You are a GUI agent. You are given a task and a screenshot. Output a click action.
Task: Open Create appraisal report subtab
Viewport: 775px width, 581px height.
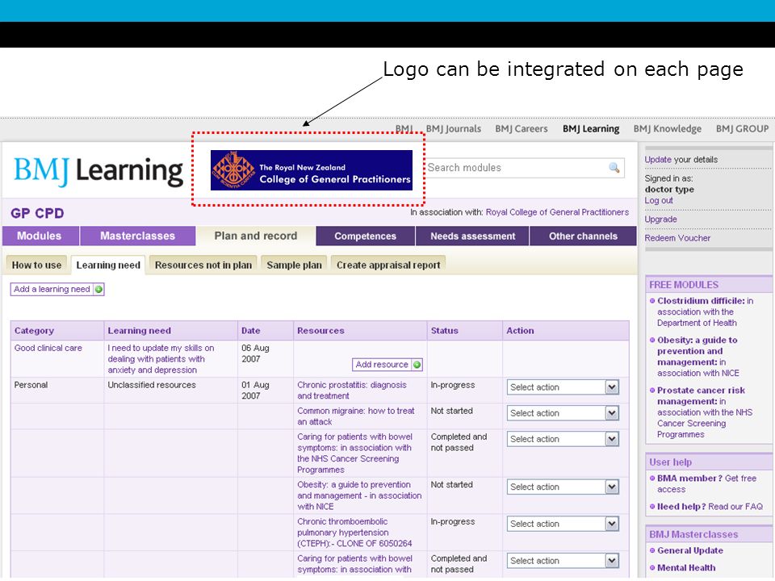point(388,265)
